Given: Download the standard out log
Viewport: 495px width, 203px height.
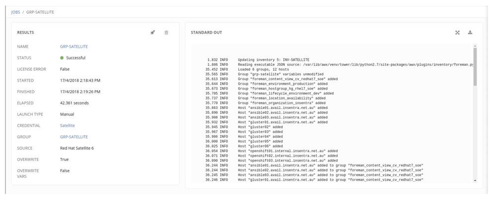Looking at the screenshot, I should coord(470,33).
